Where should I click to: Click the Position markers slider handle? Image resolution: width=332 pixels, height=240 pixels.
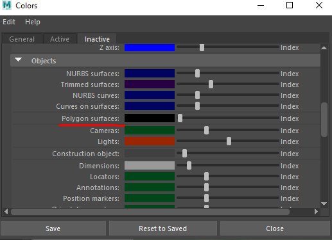click(206, 198)
